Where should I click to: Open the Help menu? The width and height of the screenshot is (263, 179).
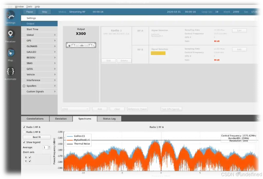click(37, 6)
